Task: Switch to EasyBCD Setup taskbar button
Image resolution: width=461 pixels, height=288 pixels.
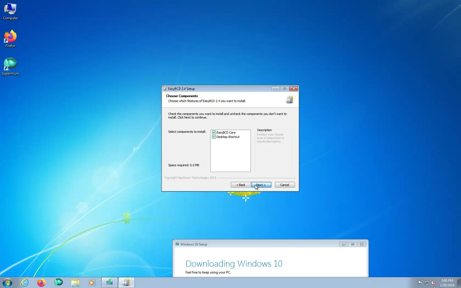Action: point(127,283)
